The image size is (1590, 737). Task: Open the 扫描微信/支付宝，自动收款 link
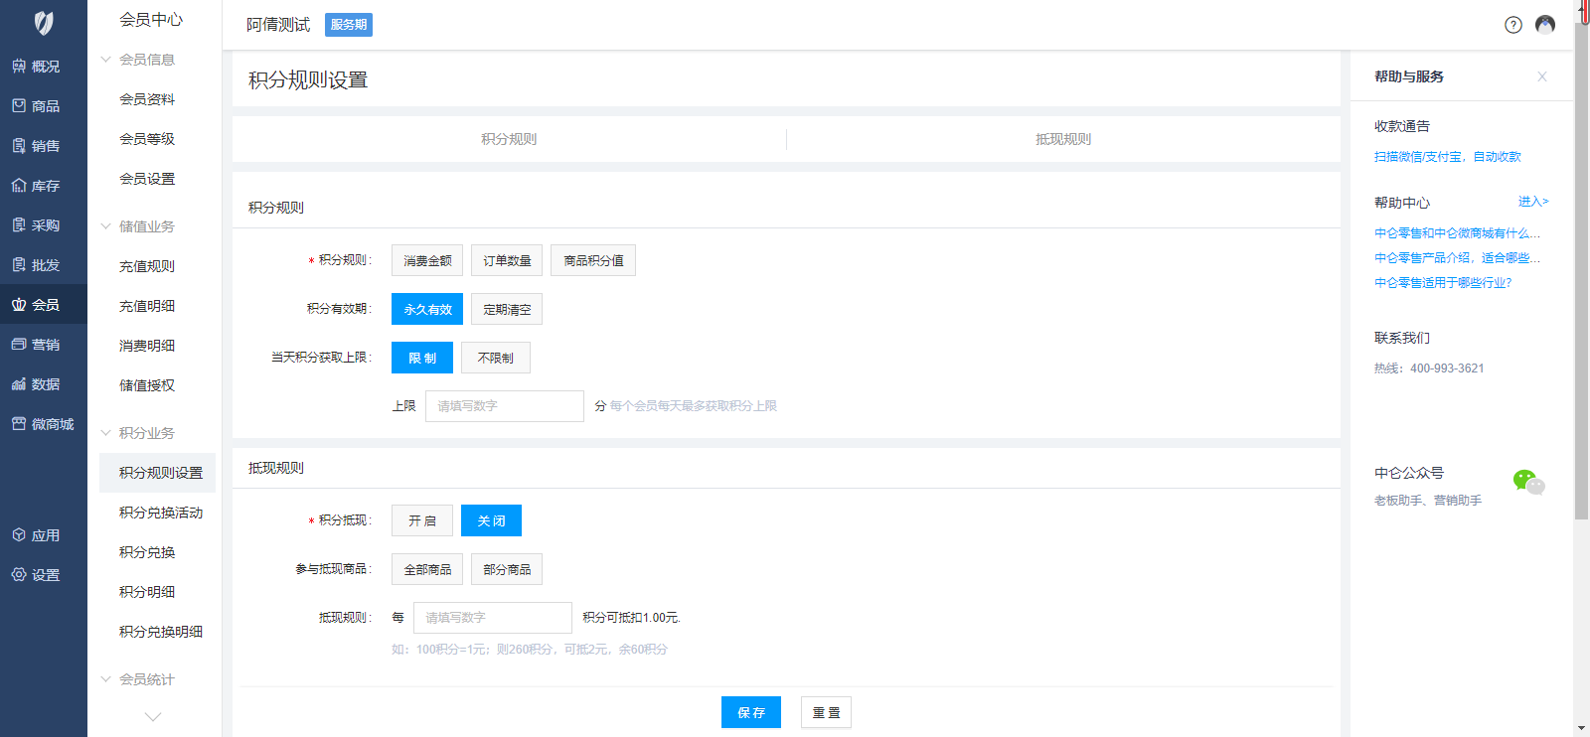point(1447,157)
